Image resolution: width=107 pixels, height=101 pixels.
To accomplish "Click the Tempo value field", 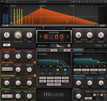I will [88, 95].
